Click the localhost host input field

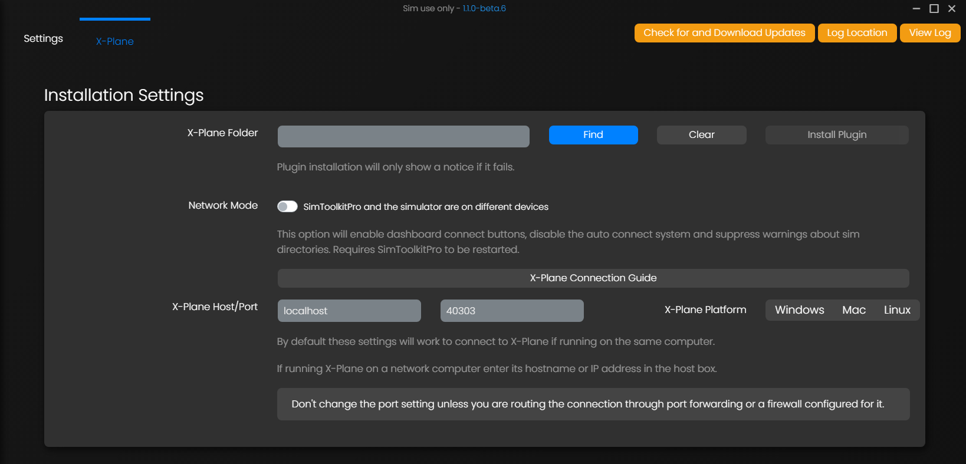pos(349,311)
